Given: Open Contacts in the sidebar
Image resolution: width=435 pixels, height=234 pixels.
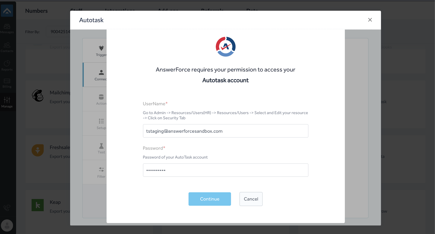Looking at the screenshot, I should (x=7, y=47).
